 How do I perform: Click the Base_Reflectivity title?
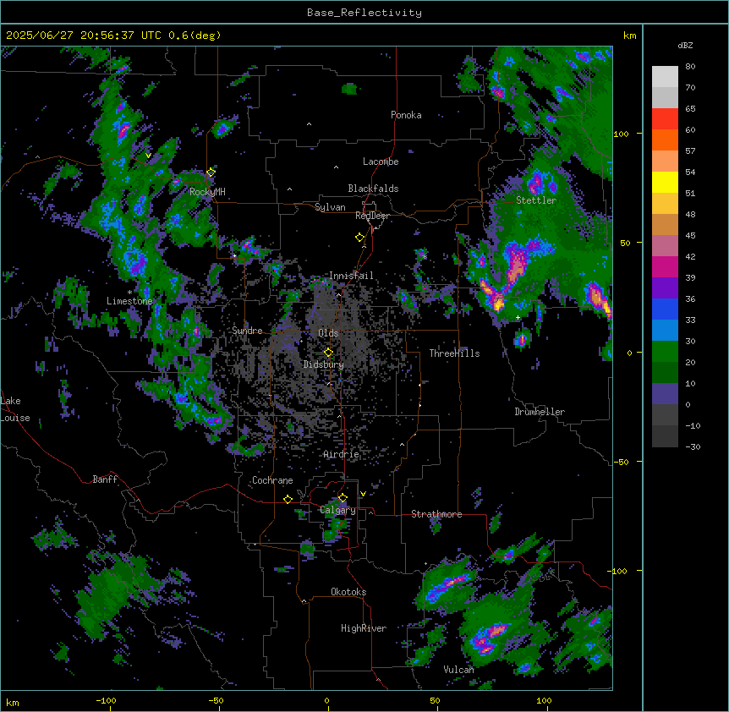[x=364, y=13]
